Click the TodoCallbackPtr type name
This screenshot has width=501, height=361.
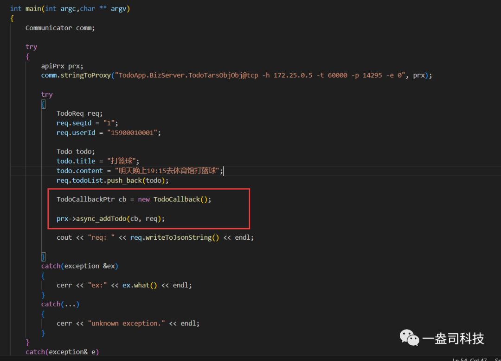tap(85, 199)
